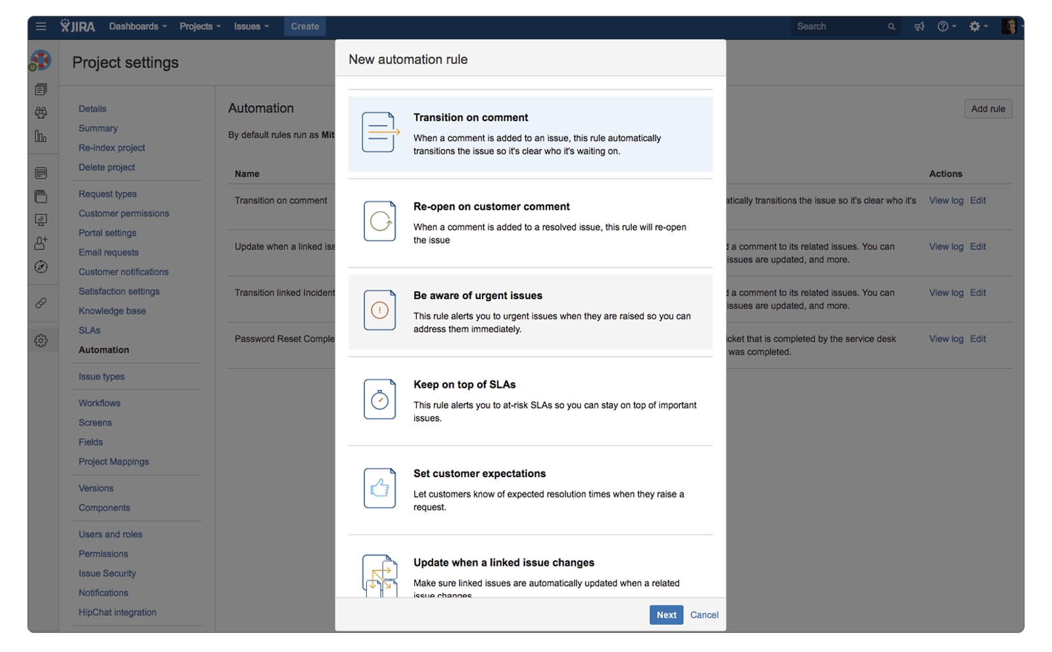Open View log for Transition on comment
1052x652 pixels.
(946, 200)
